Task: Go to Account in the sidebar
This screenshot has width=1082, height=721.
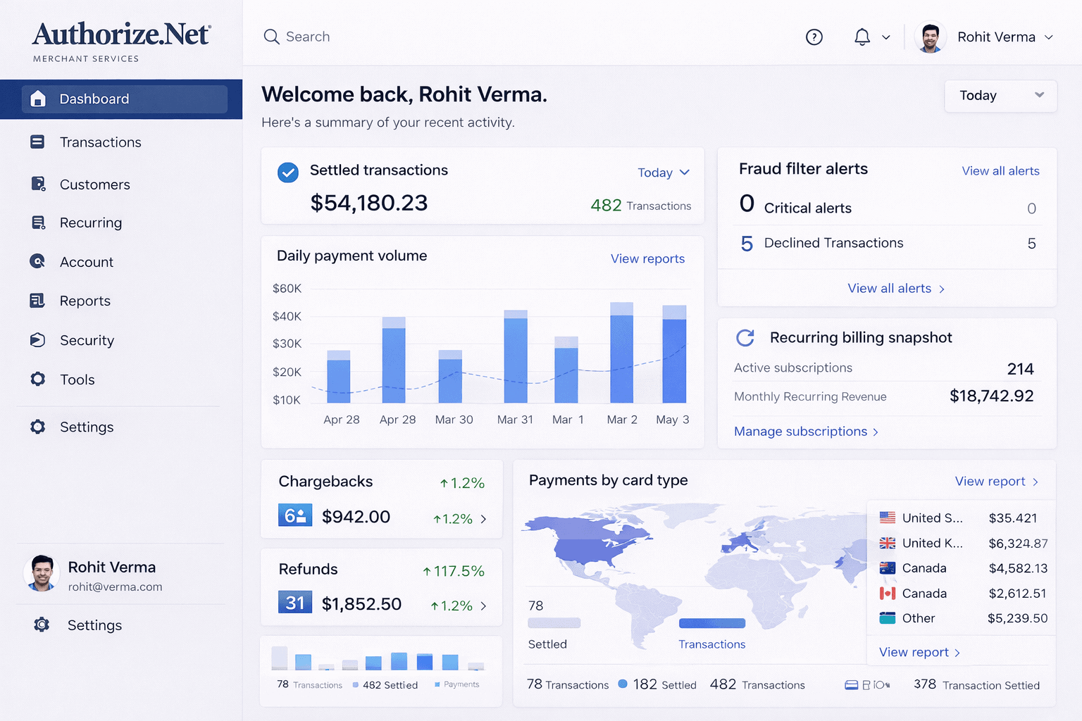Action: [86, 262]
